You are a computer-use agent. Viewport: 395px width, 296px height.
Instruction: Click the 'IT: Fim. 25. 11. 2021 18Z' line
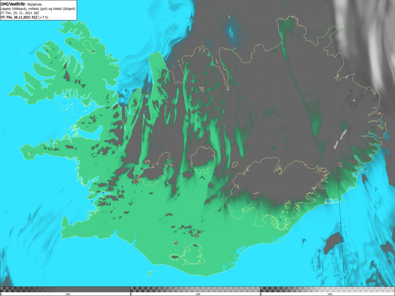tap(20, 13)
